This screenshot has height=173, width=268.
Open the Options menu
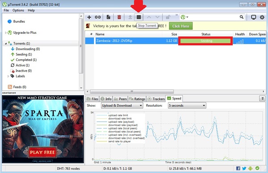(18, 10)
